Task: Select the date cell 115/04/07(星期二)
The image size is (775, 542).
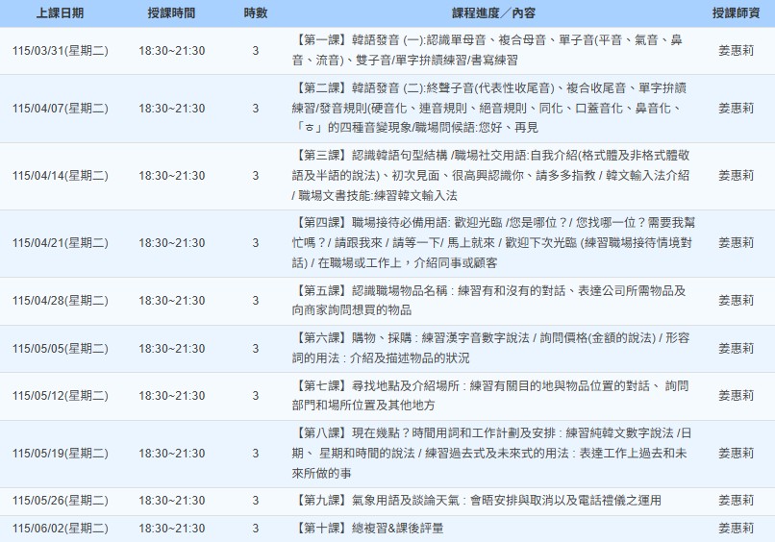Action: [x=60, y=109]
